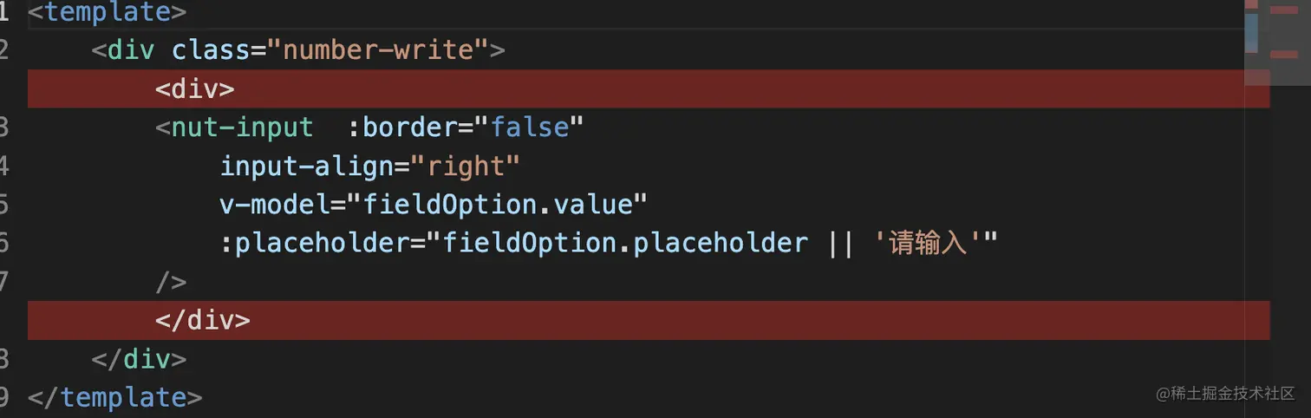The width and height of the screenshot is (1311, 418).
Task: Click the closing div tag on line 8
Action: [139, 359]
